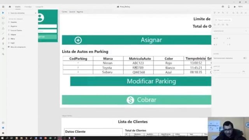
Task: Open the Layers panel icon
Action: [3, 128]
